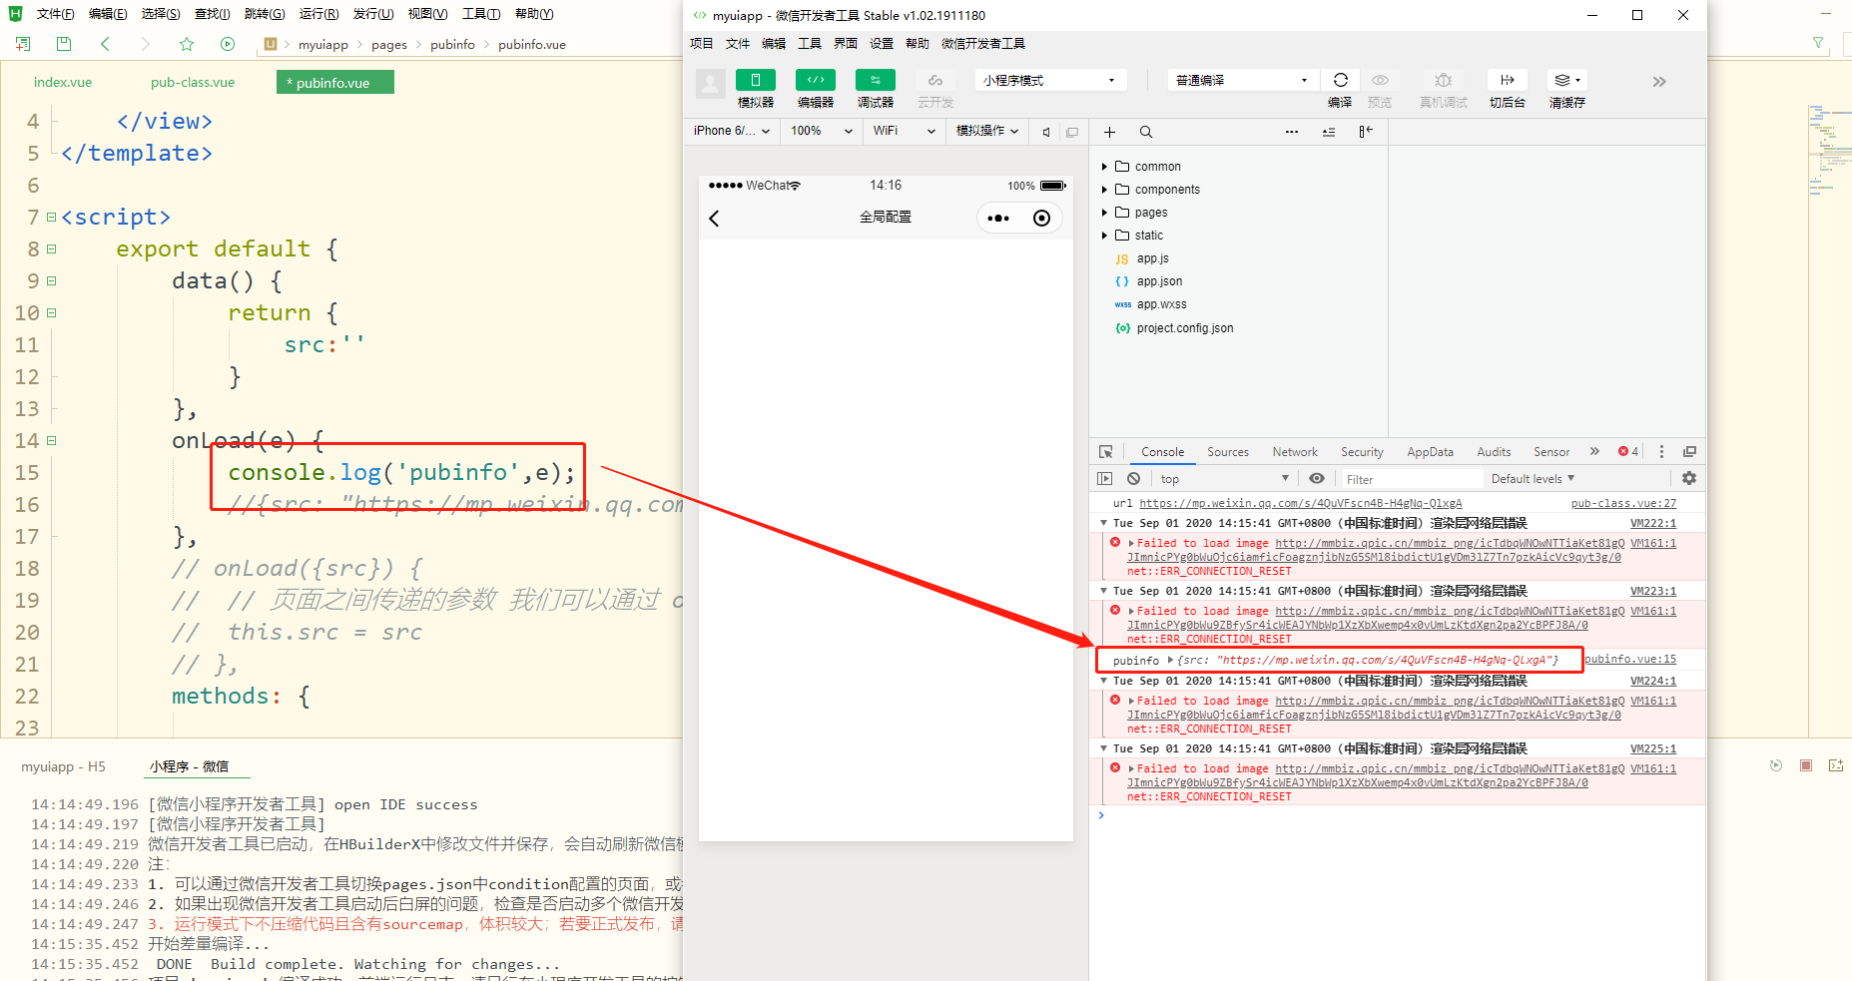
Task: Open the 小程序模式 mode dropdown
Action: [x=1050, y=80]
